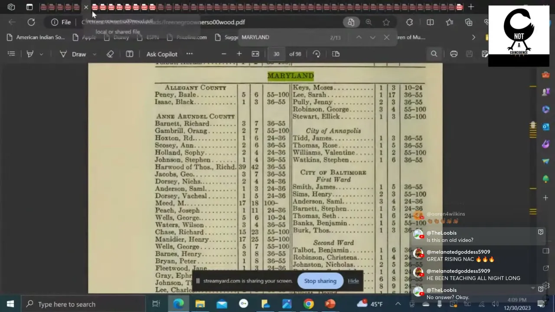Screen dimensions: 555x312
Task: Click the page number field showing 30
Action: [276, 54]
